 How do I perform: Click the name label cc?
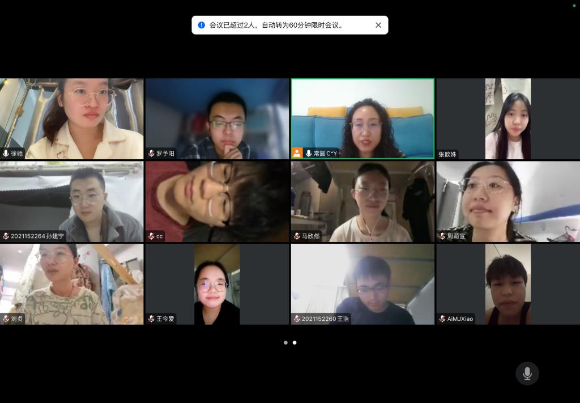(x=159, y=236)
